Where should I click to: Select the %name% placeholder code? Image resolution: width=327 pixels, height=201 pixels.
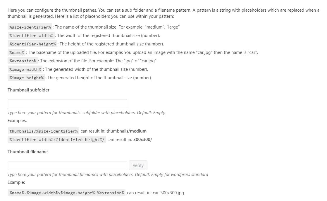pos(16,52)
